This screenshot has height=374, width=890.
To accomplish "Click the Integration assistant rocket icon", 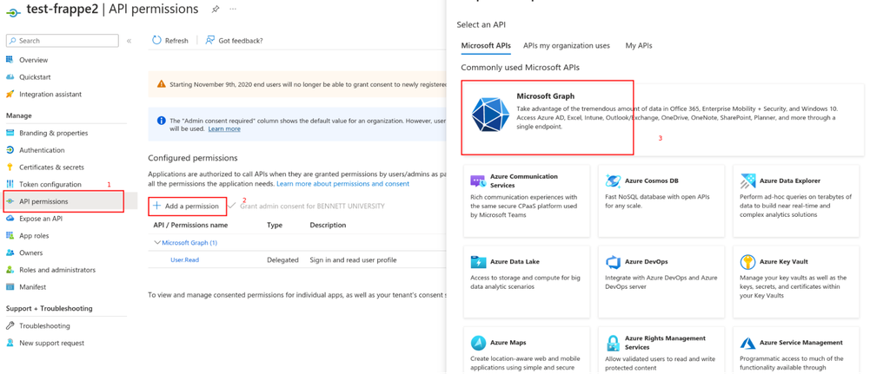I will [10, 94].
